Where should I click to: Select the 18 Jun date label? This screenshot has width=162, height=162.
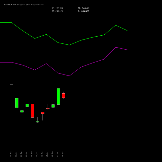point(63,154)
